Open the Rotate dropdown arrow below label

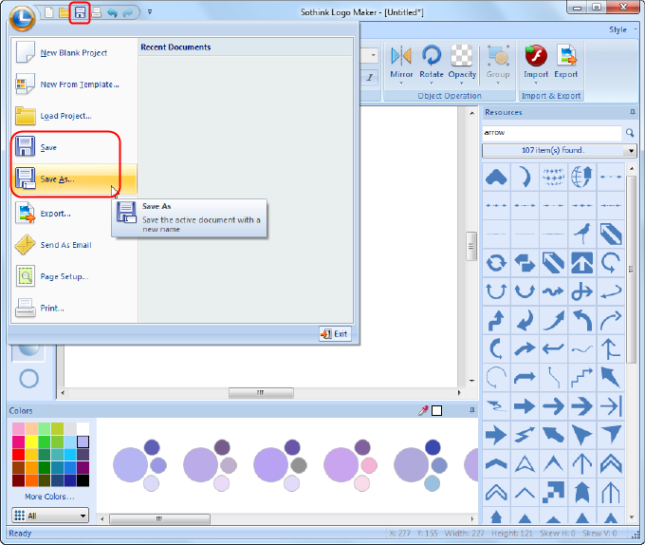pyautogui.click(x=431, y=84)
